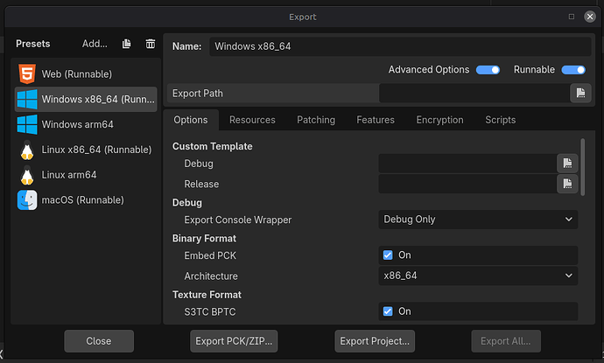Uncheck the Embed PCK checkbox
Screen dimensions: 604x363
pos(388,255)
